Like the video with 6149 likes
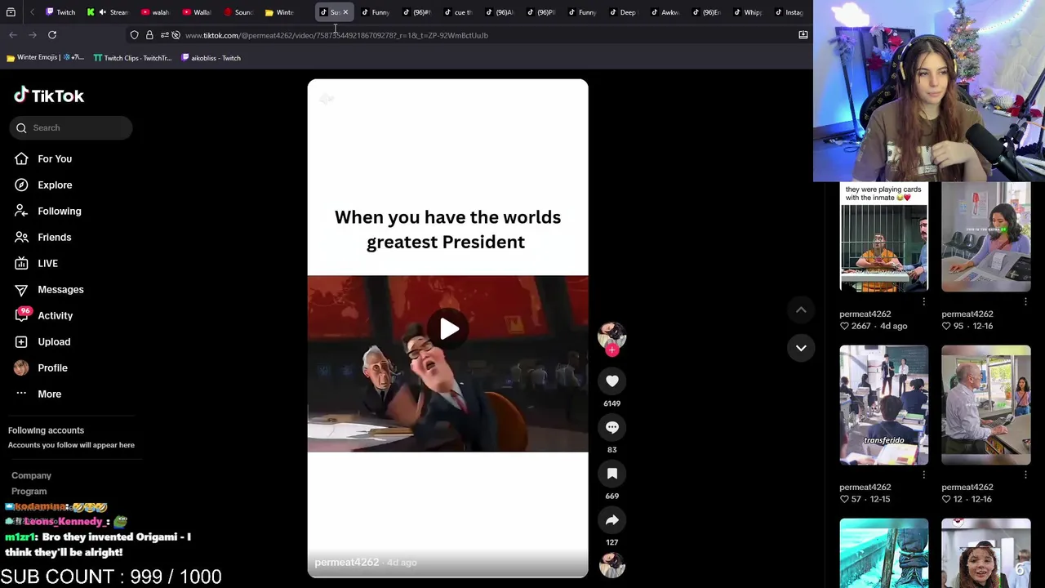 click(x=612, y=381)
